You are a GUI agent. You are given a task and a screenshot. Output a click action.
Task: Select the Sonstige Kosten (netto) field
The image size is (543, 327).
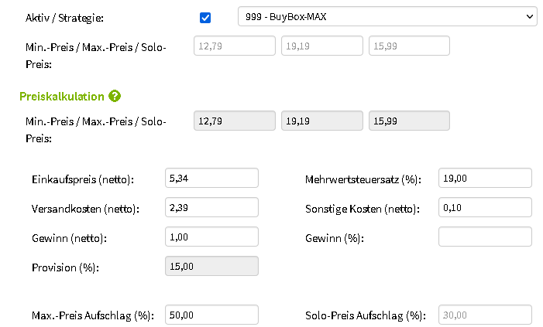(x=485, y=207)
